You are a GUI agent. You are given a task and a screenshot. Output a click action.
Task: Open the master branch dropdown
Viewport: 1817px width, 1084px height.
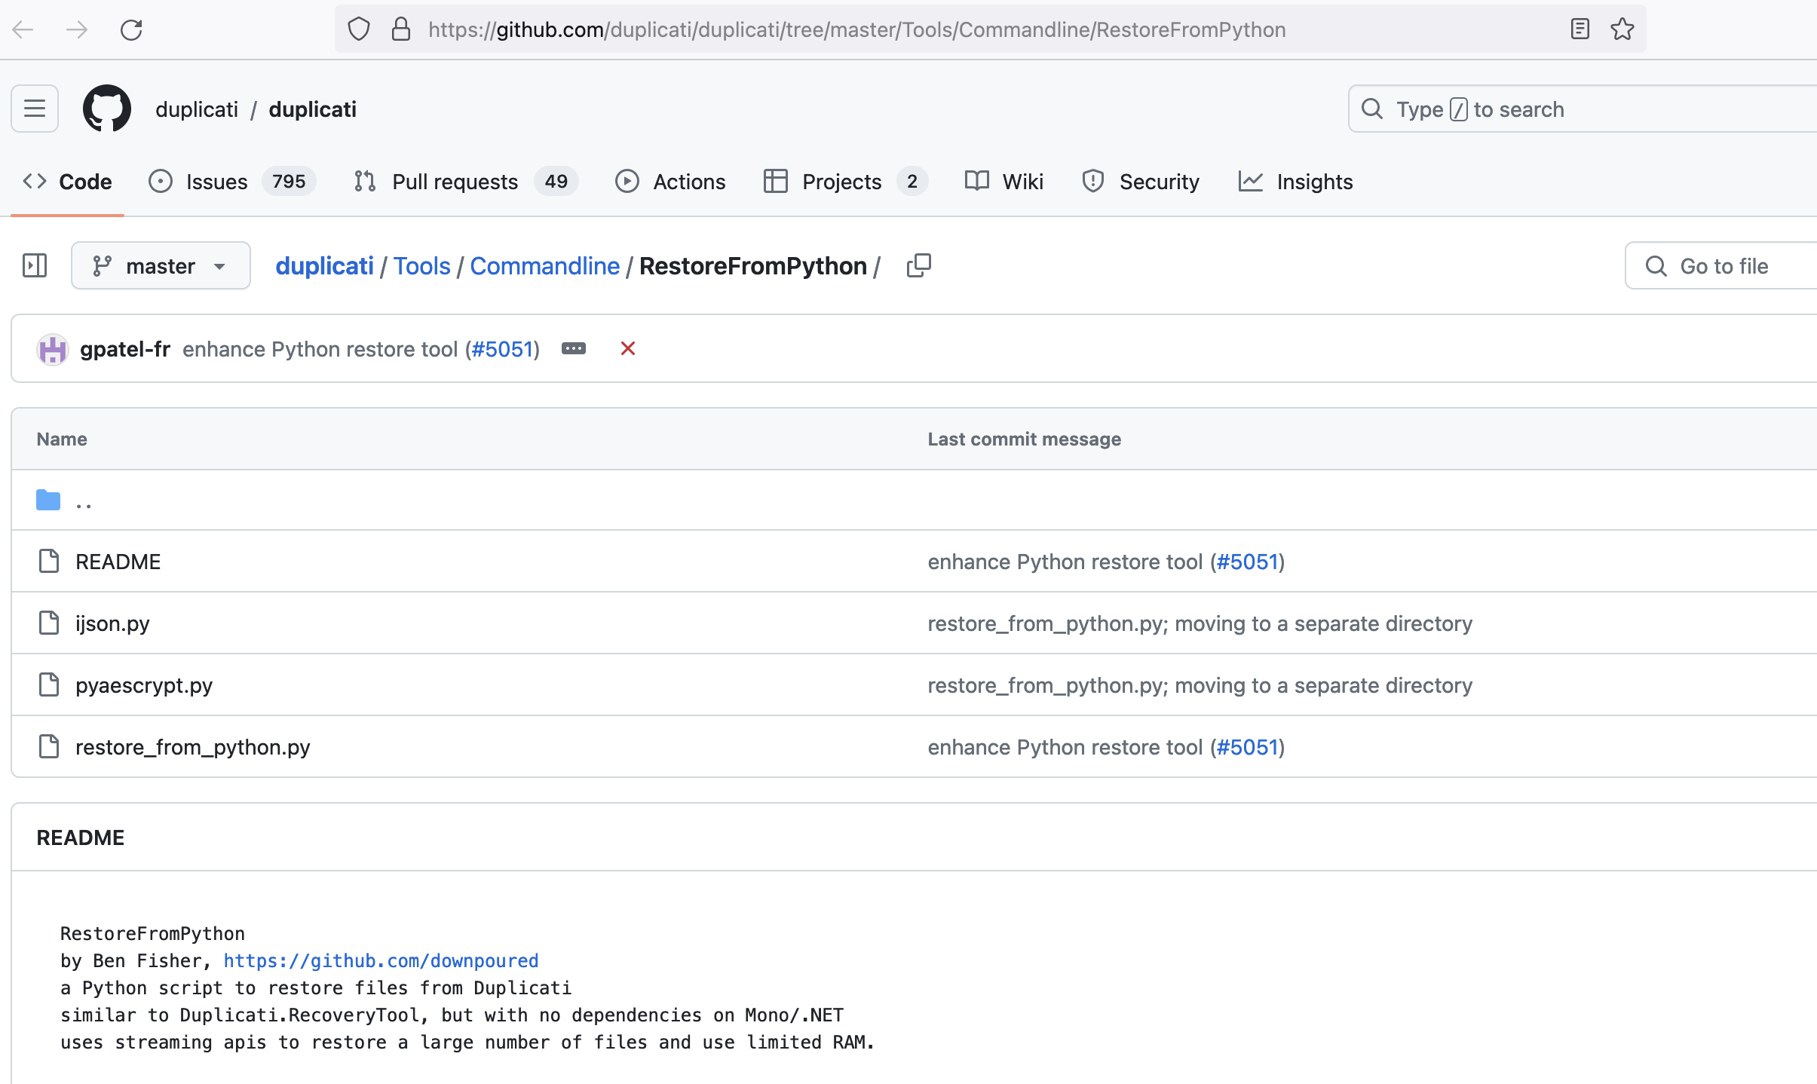(161, 265)
